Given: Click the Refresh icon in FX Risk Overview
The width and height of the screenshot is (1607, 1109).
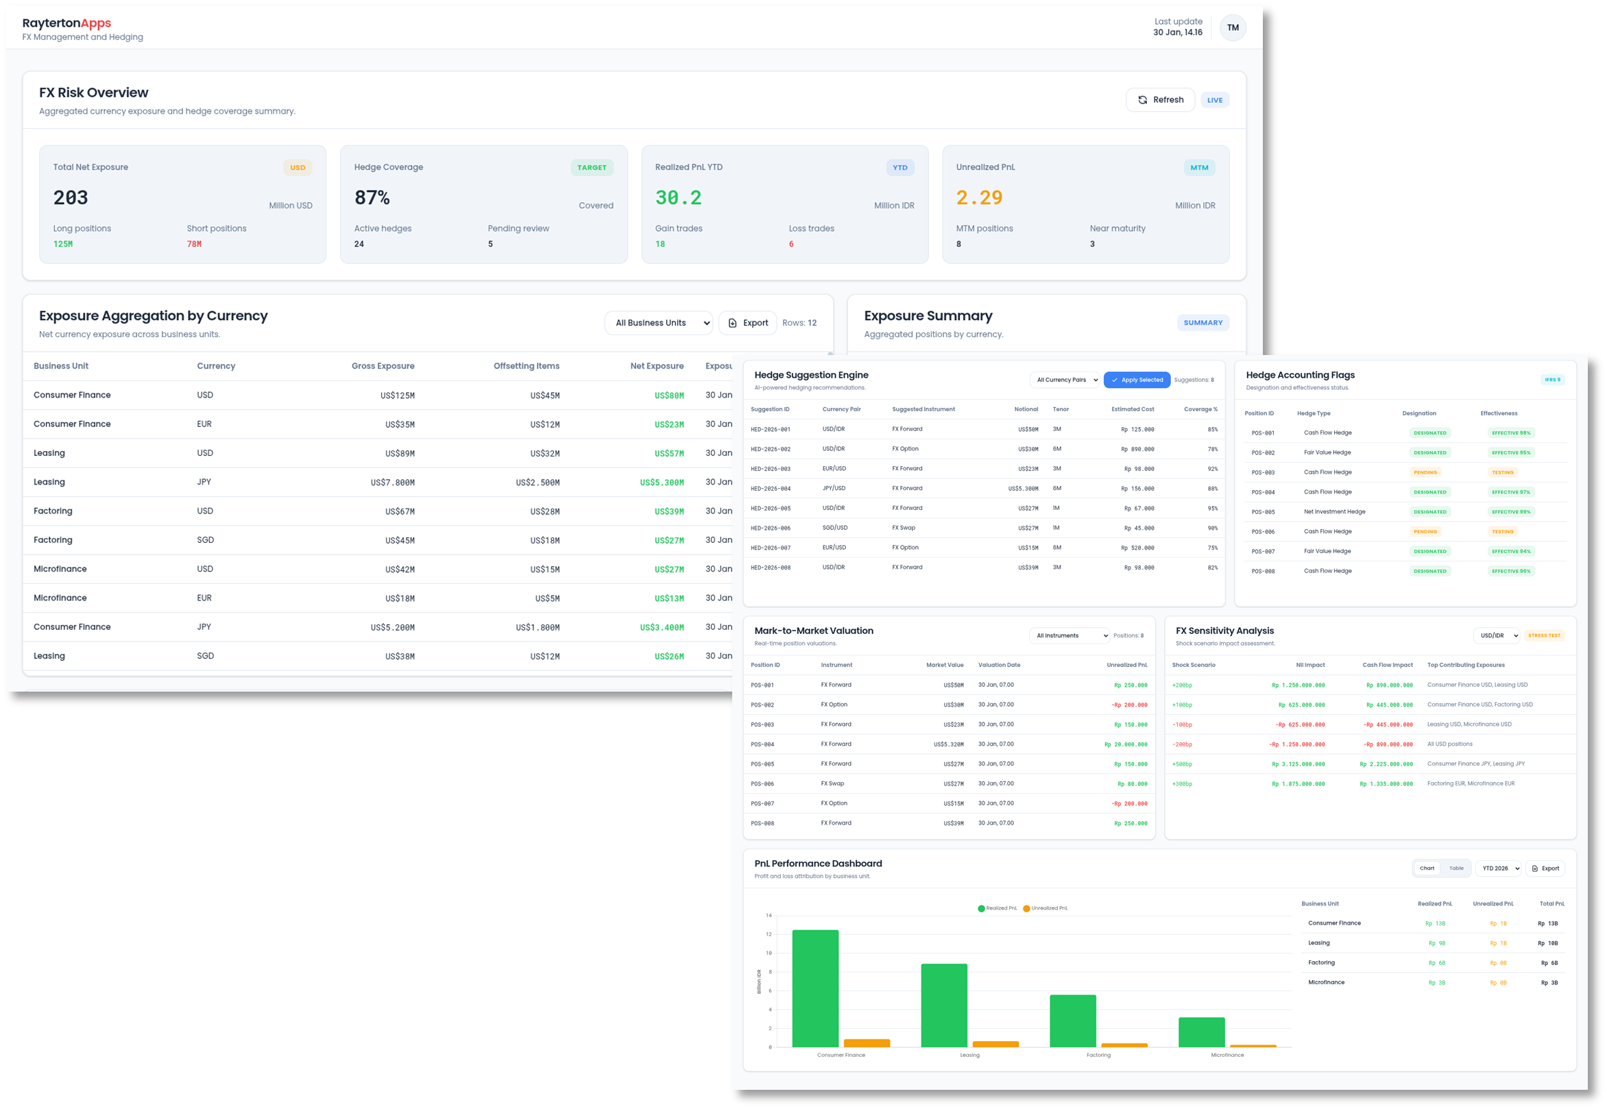Looking at the screenshot, I should 1144,99.
